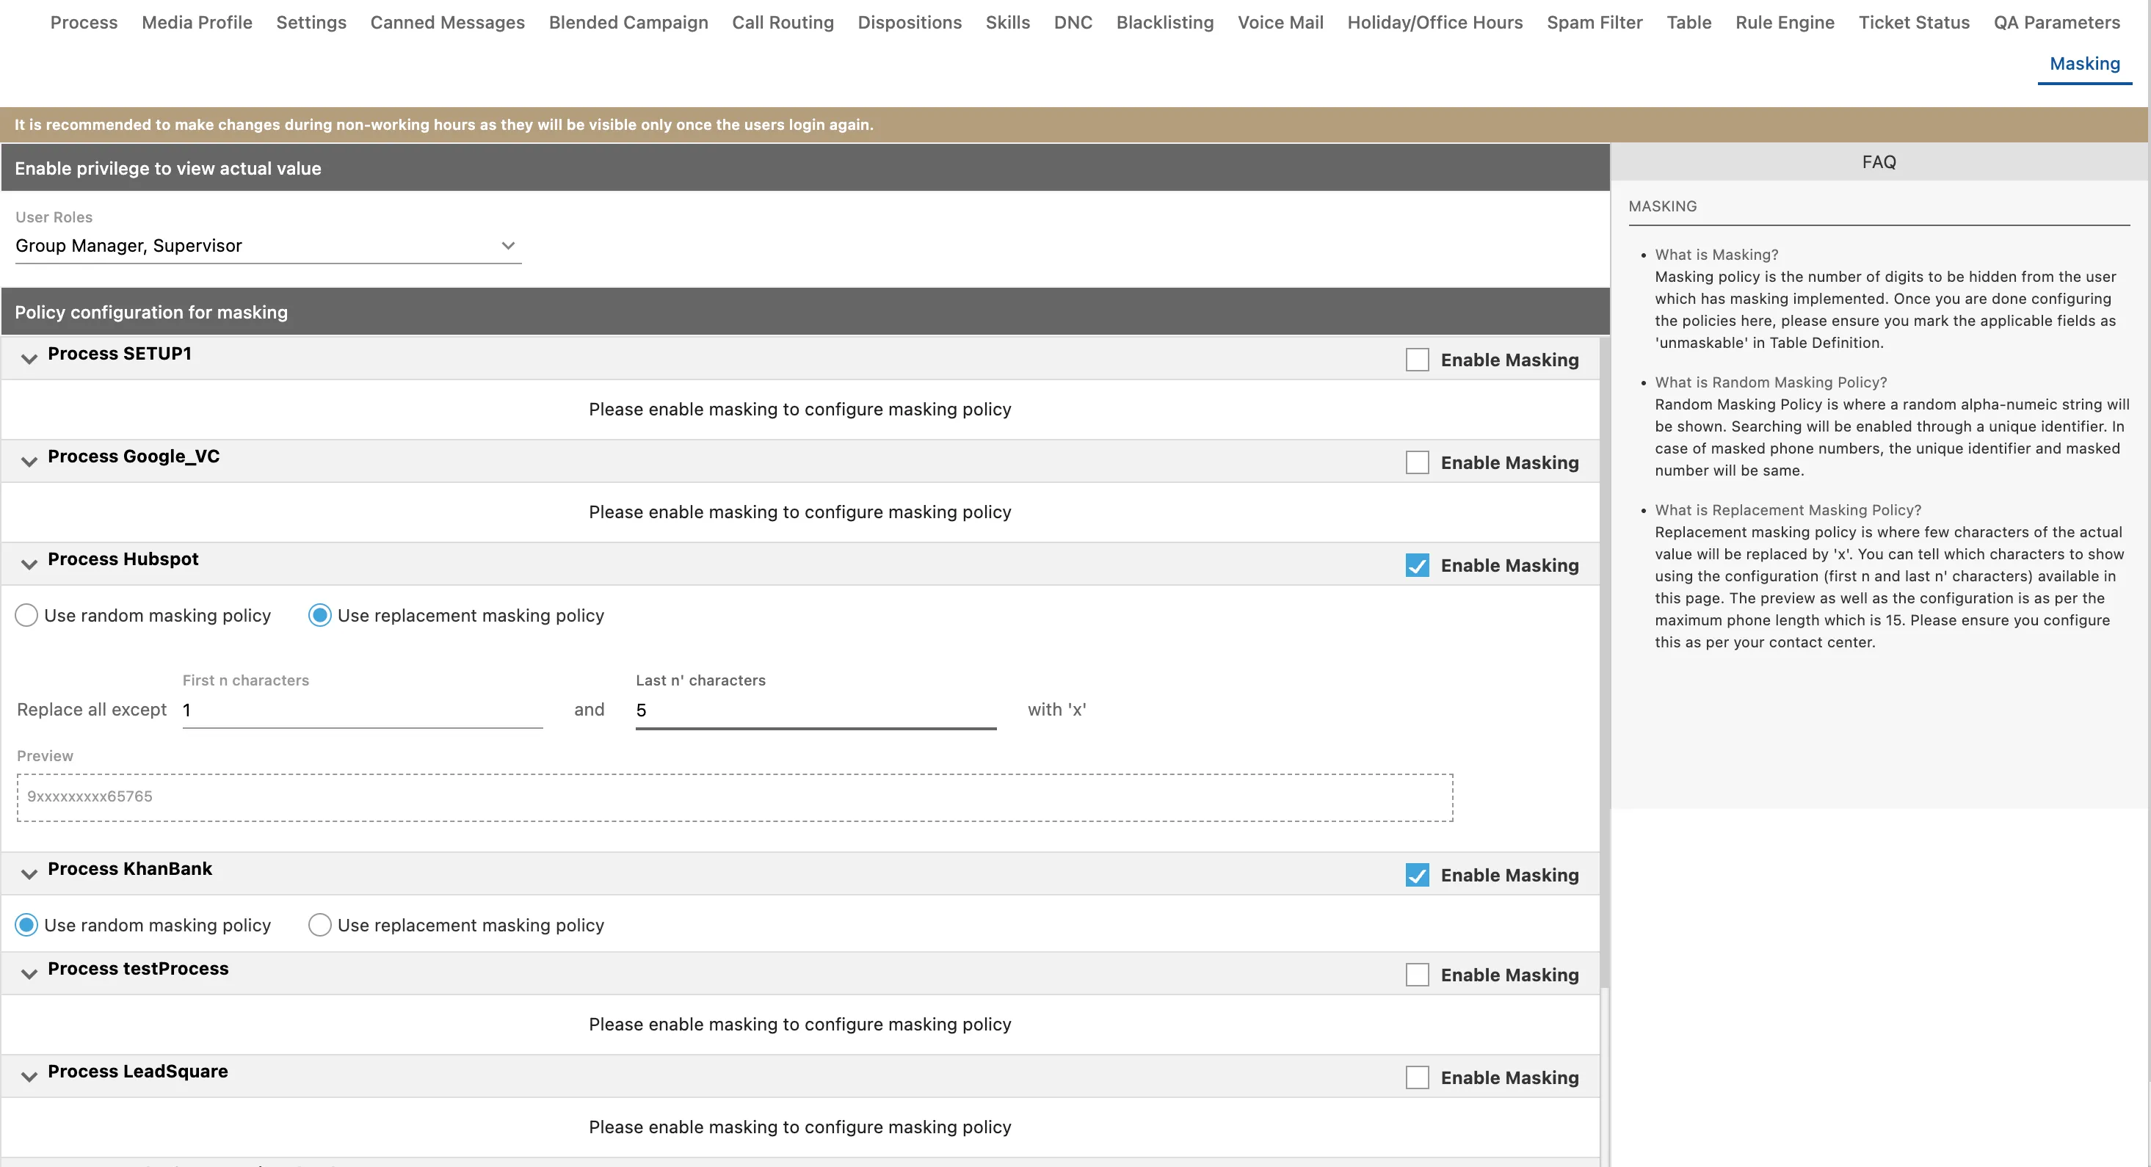Open the Blended Campaign tab
The image size is (2151, 1167).
(x=628, y=23)
